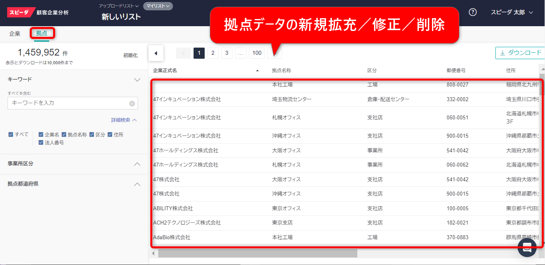Click the スピーダ logo icon
The height and width of the screenshot is (265, 545).
click(x=19, y=12)
